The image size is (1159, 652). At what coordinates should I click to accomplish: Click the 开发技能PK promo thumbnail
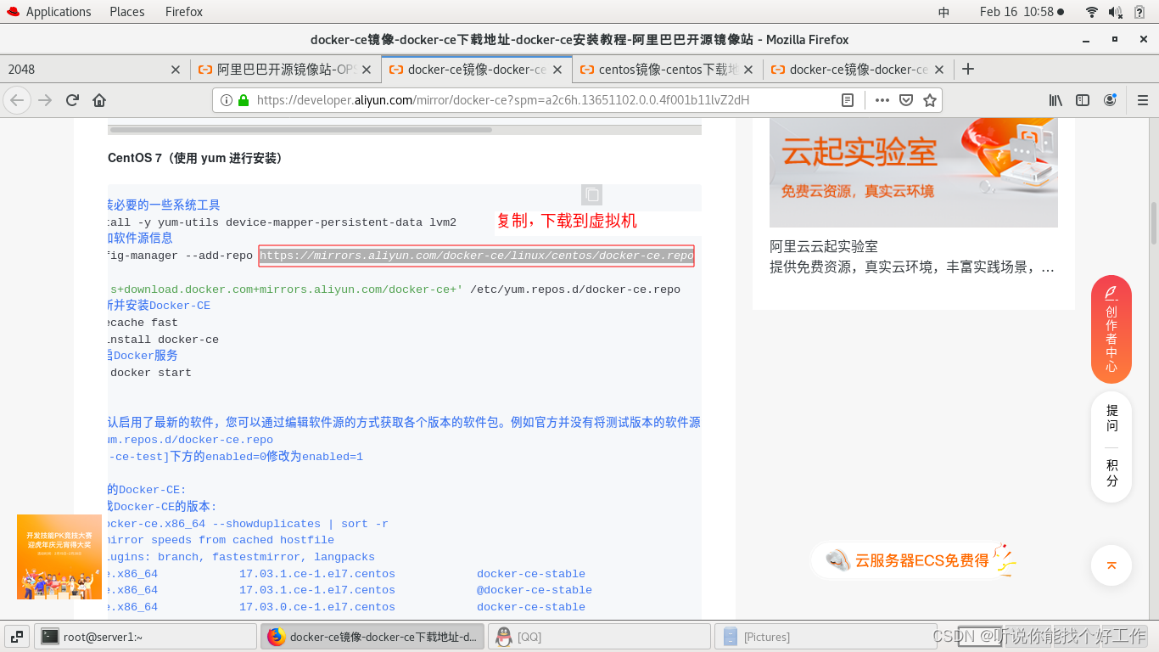(x=59, y=557)
